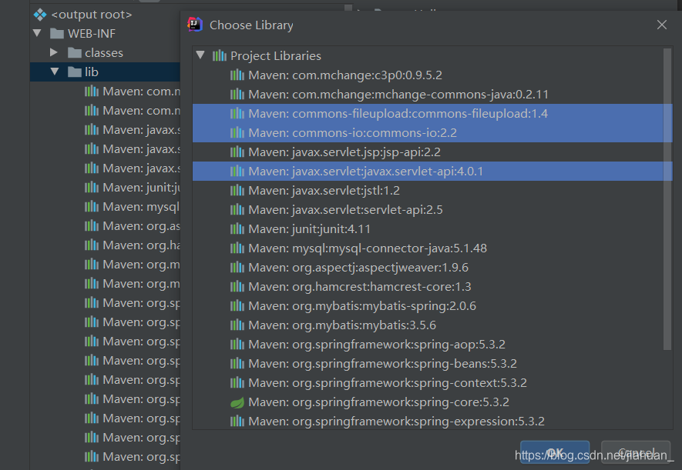This screenshot has height=470, width=682.
Task: Click library icon of commons-fileupload:1.4
Action: point(237,114)
